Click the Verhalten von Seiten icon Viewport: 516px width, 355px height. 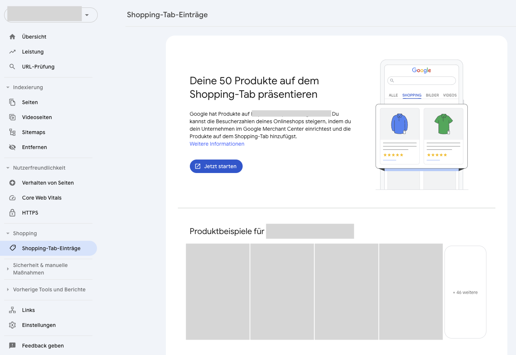(x=12, y=183)
